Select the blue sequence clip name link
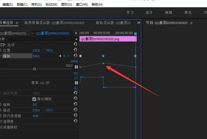This screenshot has height=139, width=207. (53, 33)
